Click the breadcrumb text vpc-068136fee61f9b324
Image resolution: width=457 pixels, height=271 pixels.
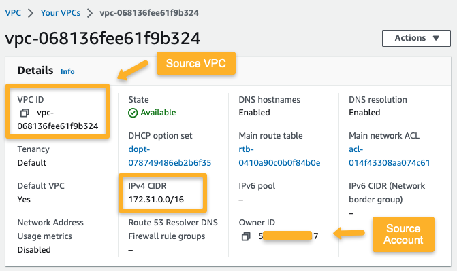click(x=149, y=13)
